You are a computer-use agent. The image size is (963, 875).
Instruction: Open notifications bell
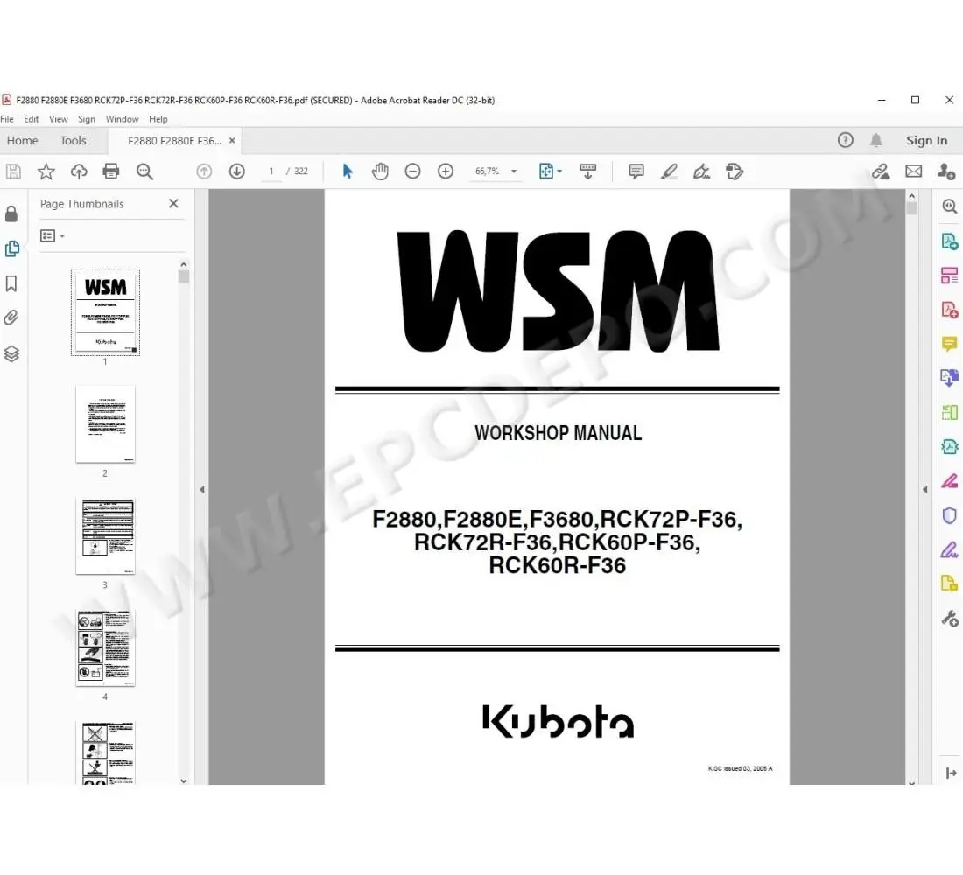876,140
